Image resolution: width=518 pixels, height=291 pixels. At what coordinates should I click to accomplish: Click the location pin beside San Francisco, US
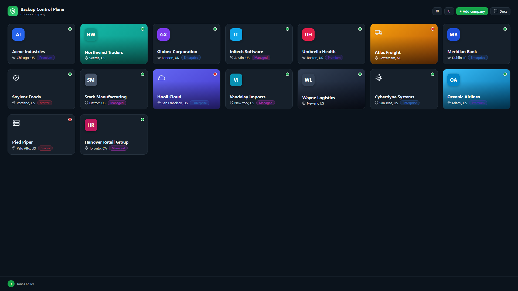coord(159,103)
